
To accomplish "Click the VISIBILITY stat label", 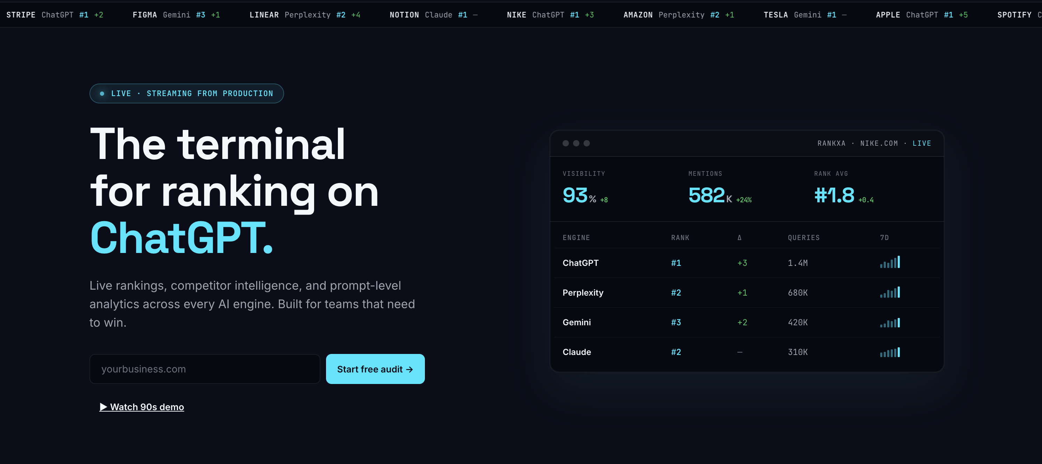I will pos(584,174).
